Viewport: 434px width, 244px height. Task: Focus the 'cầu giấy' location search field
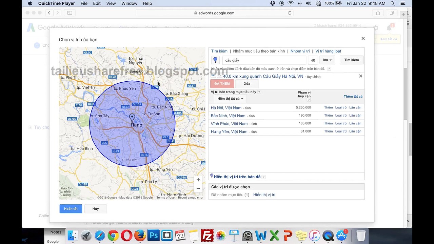click(265, 60)
